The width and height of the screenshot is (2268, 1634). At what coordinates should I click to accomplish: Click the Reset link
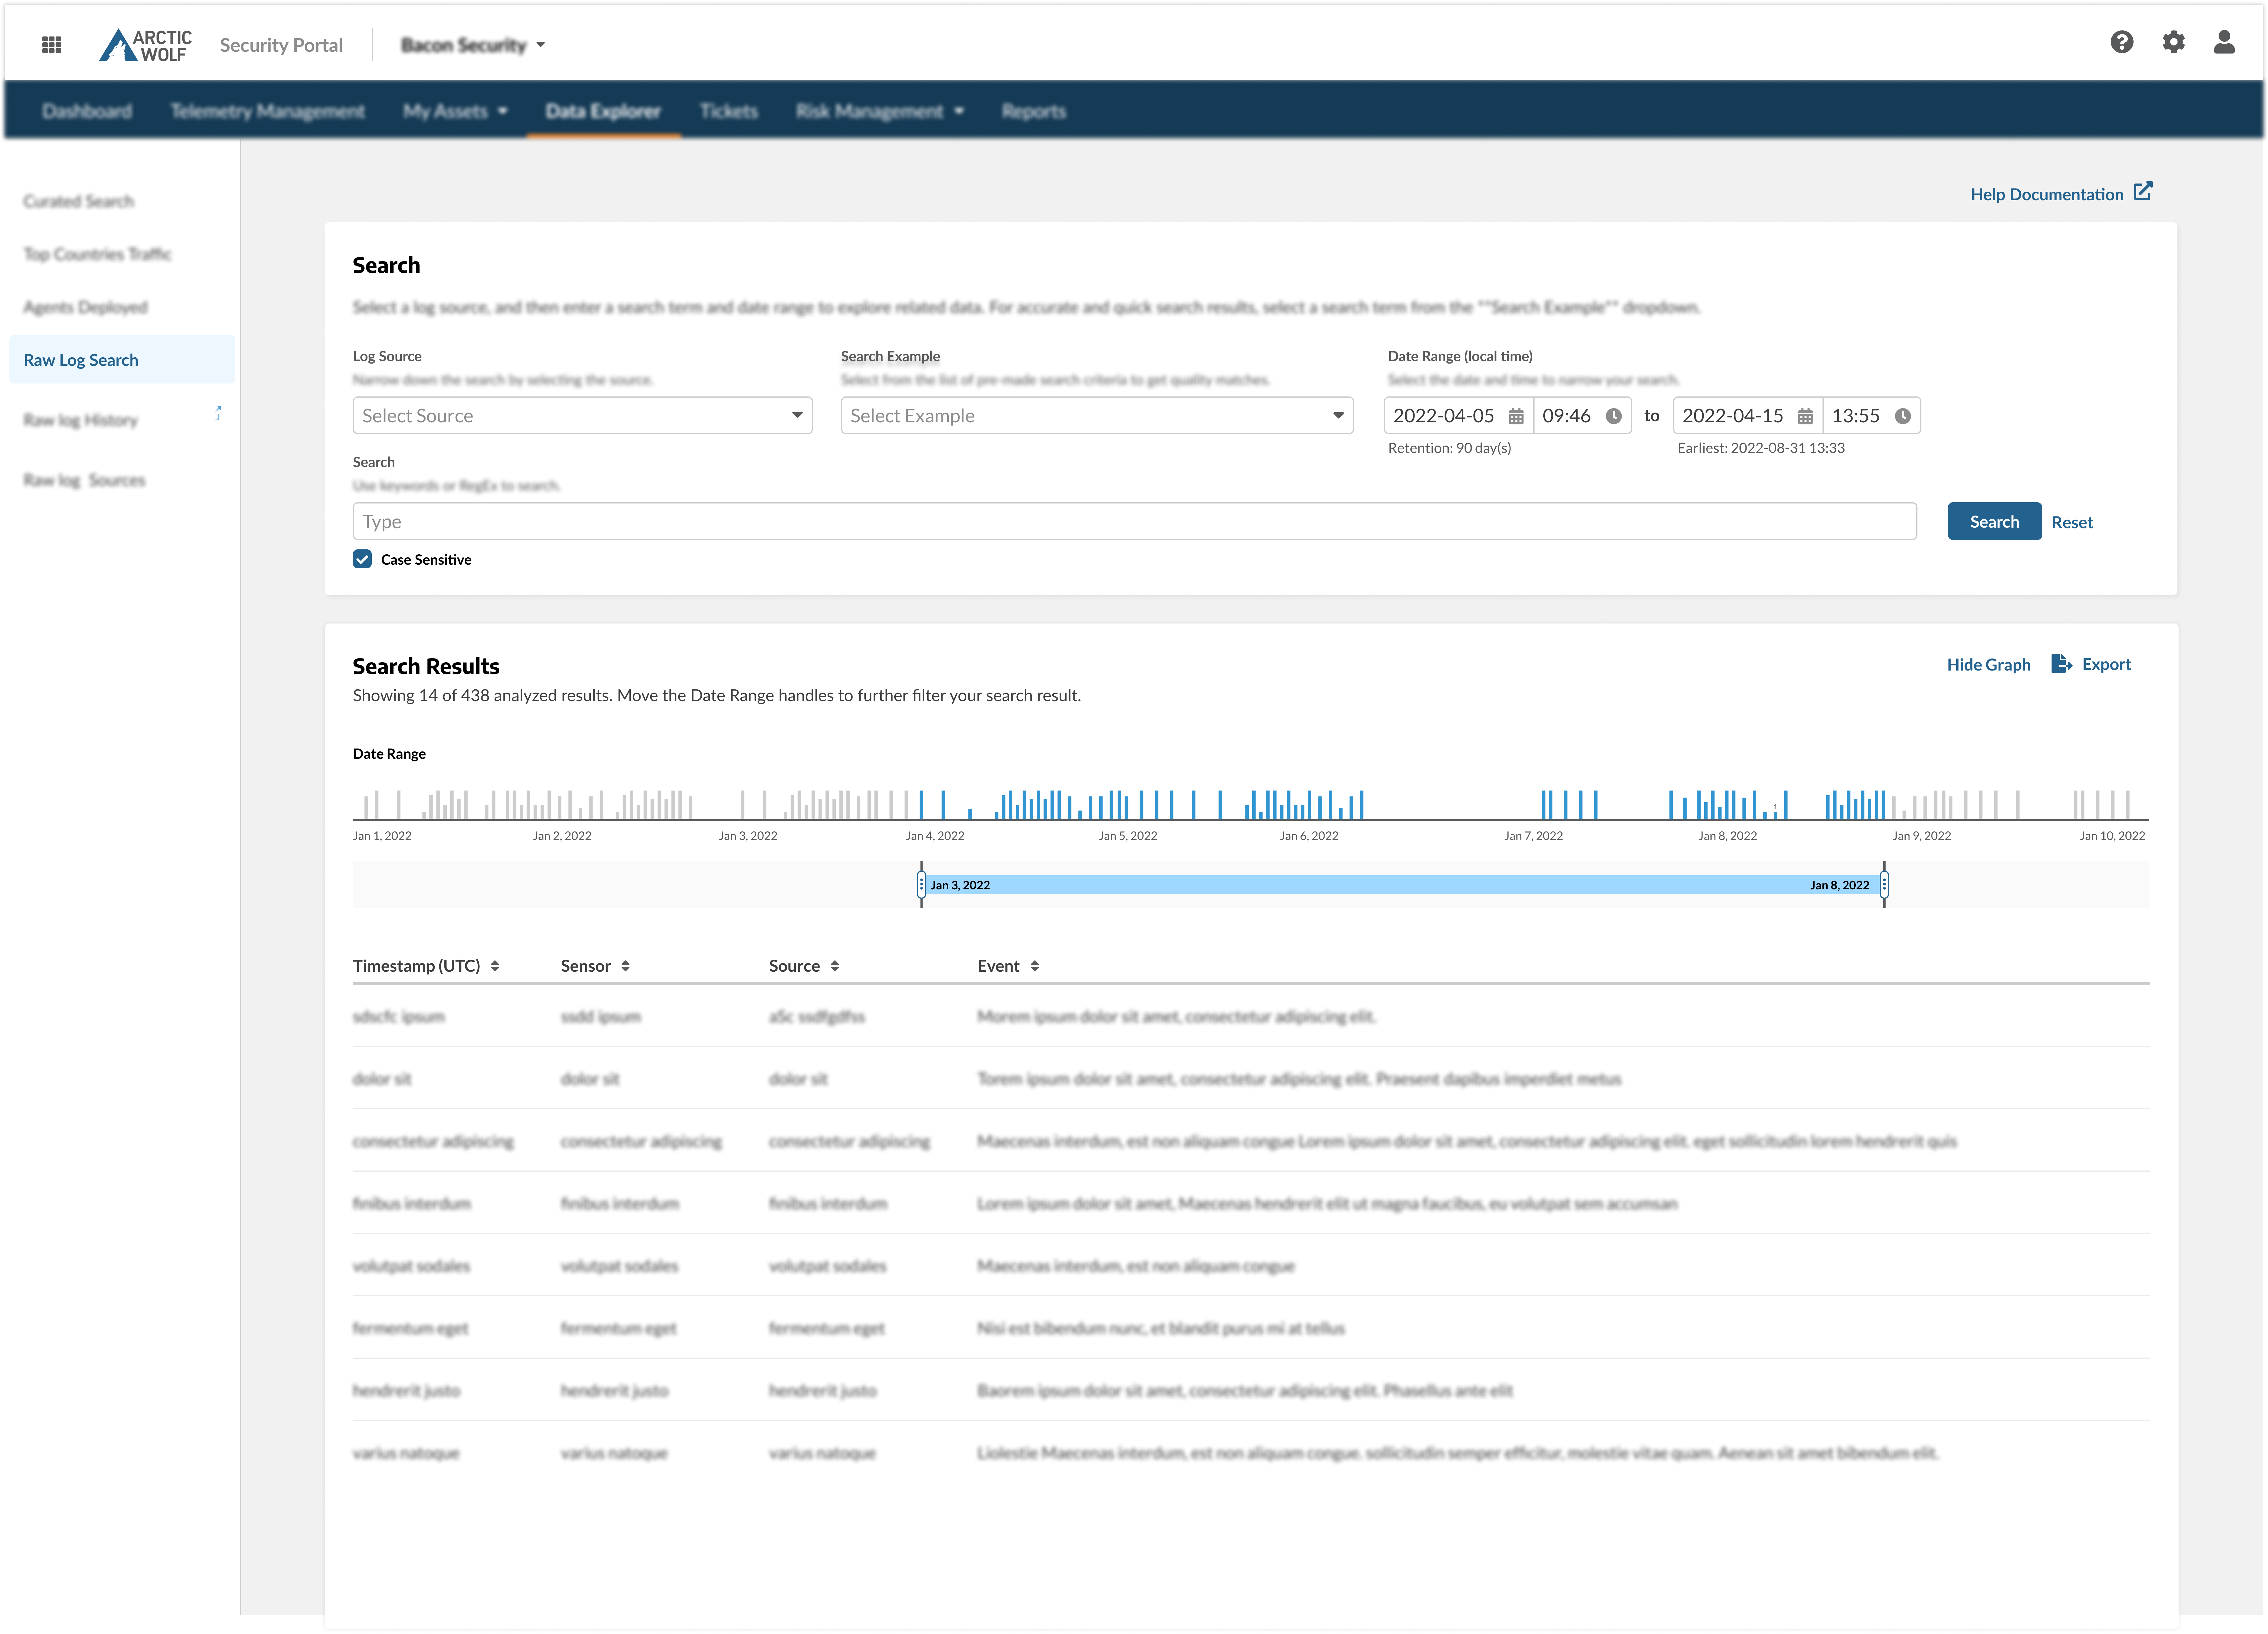click(x=2072, y=522)
